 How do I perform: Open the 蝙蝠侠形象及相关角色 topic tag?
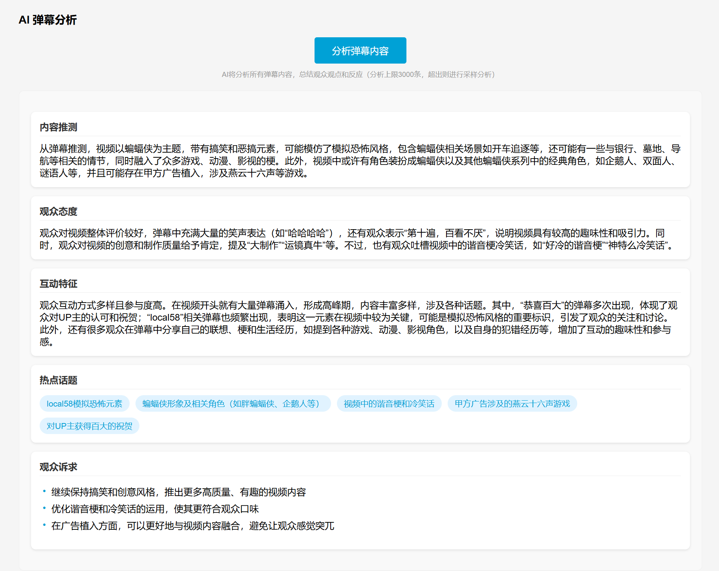233,403
